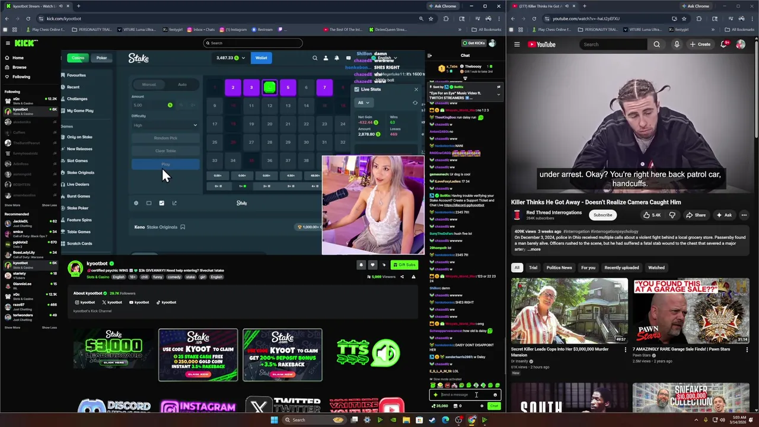Image resolution: width=759 pixels, height=427 pixels.
Task: Toggle live stats chart icon in Stake
Action: click(x=161, y=203)
